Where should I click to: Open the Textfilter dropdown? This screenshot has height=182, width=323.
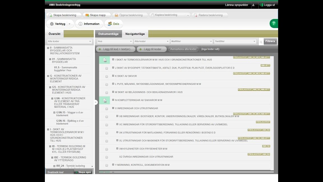click(x=235, y=42)
